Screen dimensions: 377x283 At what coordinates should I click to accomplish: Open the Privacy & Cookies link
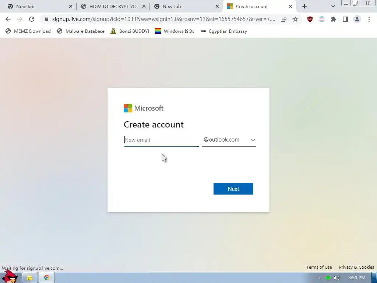[356, 267]
